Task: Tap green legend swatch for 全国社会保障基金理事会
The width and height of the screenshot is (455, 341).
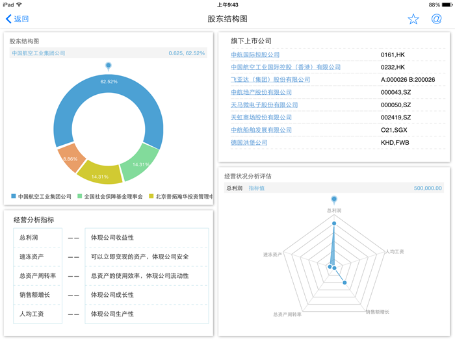Action: (79, 196)
